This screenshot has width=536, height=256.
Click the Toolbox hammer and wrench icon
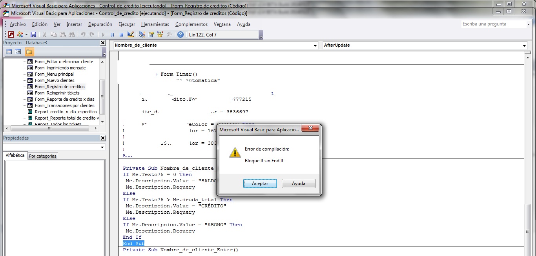(x=169, y=34)
